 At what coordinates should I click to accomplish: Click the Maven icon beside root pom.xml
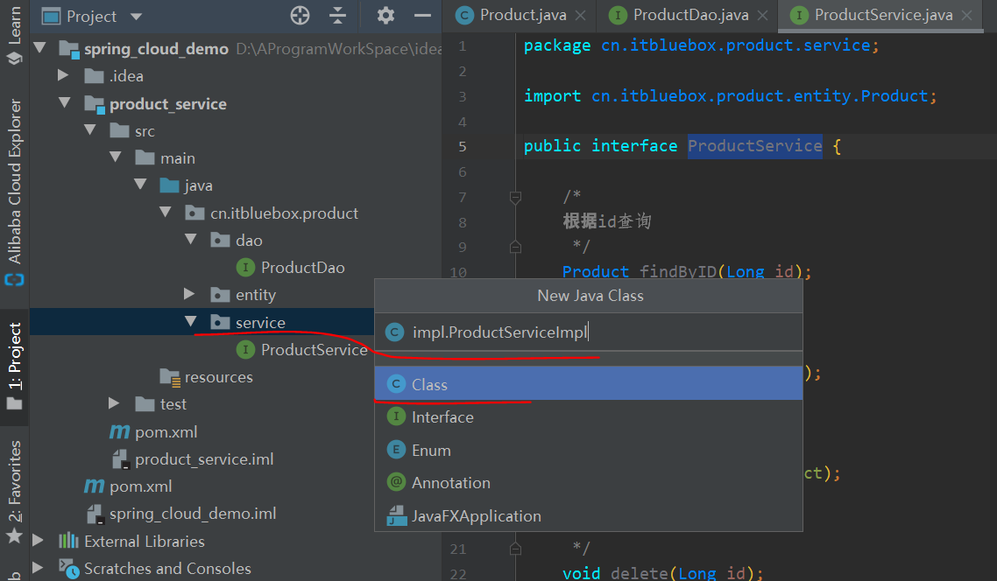pos(94,486)
